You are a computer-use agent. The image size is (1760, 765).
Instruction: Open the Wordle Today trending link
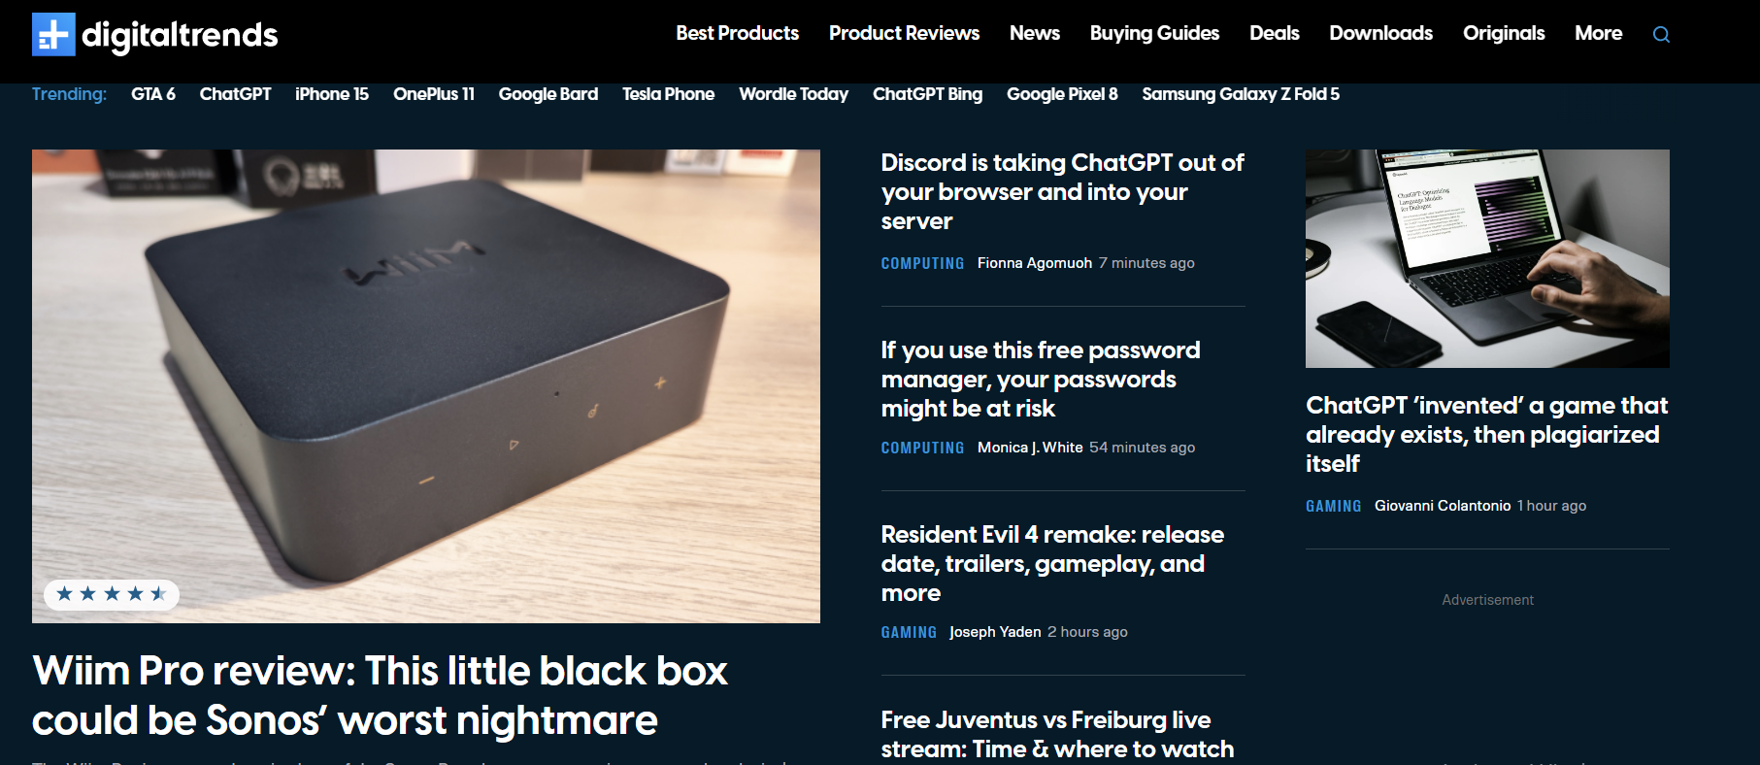(x=793, y=94)
